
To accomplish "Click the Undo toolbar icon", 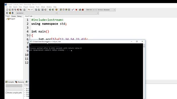I will (x=29, y=10).
